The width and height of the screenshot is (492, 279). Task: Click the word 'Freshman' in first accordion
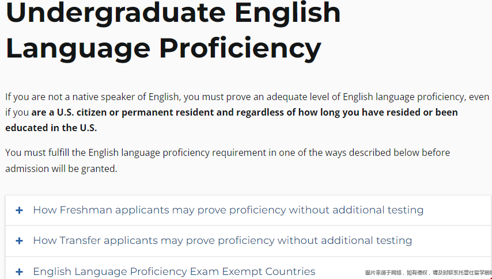(86, 210)
